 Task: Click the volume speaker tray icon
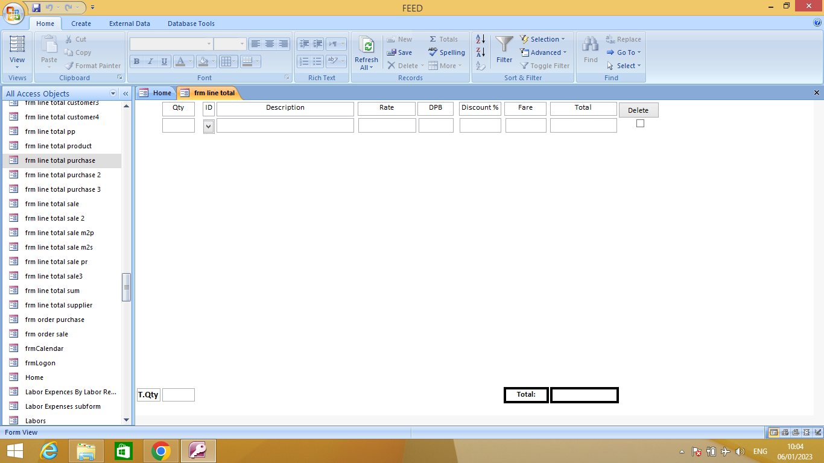tap(740, 452)
